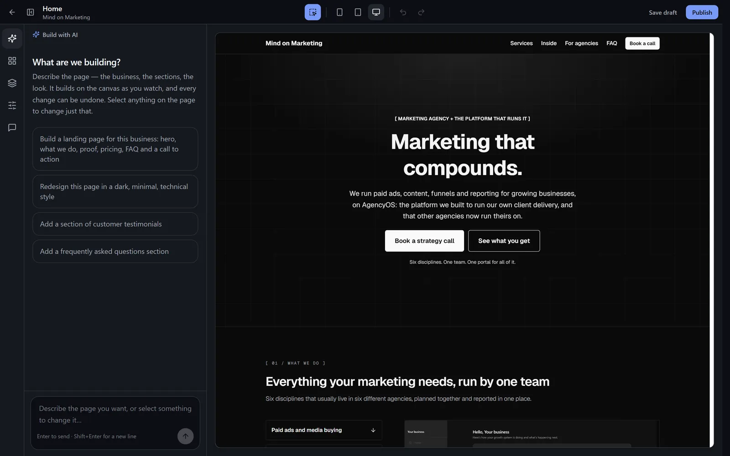Pick 'Add a section of customer testimonials'
The height and width of the screenshot is (456, 730).
point(115,224)
